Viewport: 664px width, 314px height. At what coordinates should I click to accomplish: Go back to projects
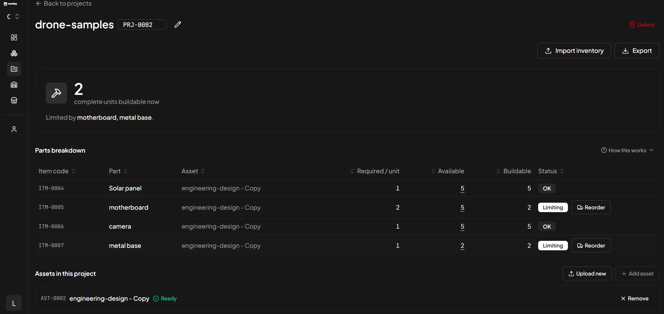coord(63,4)
